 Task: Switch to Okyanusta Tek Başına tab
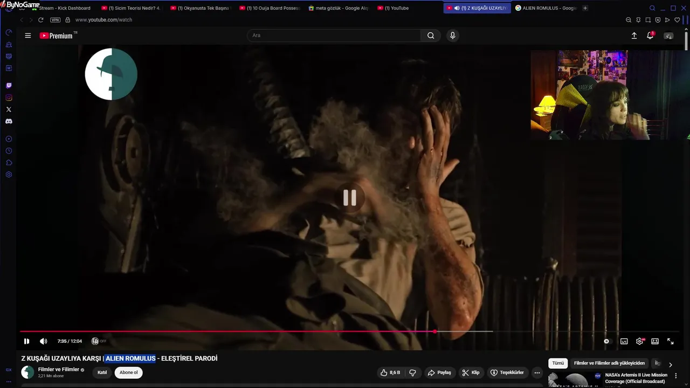(x=200, y=8)
